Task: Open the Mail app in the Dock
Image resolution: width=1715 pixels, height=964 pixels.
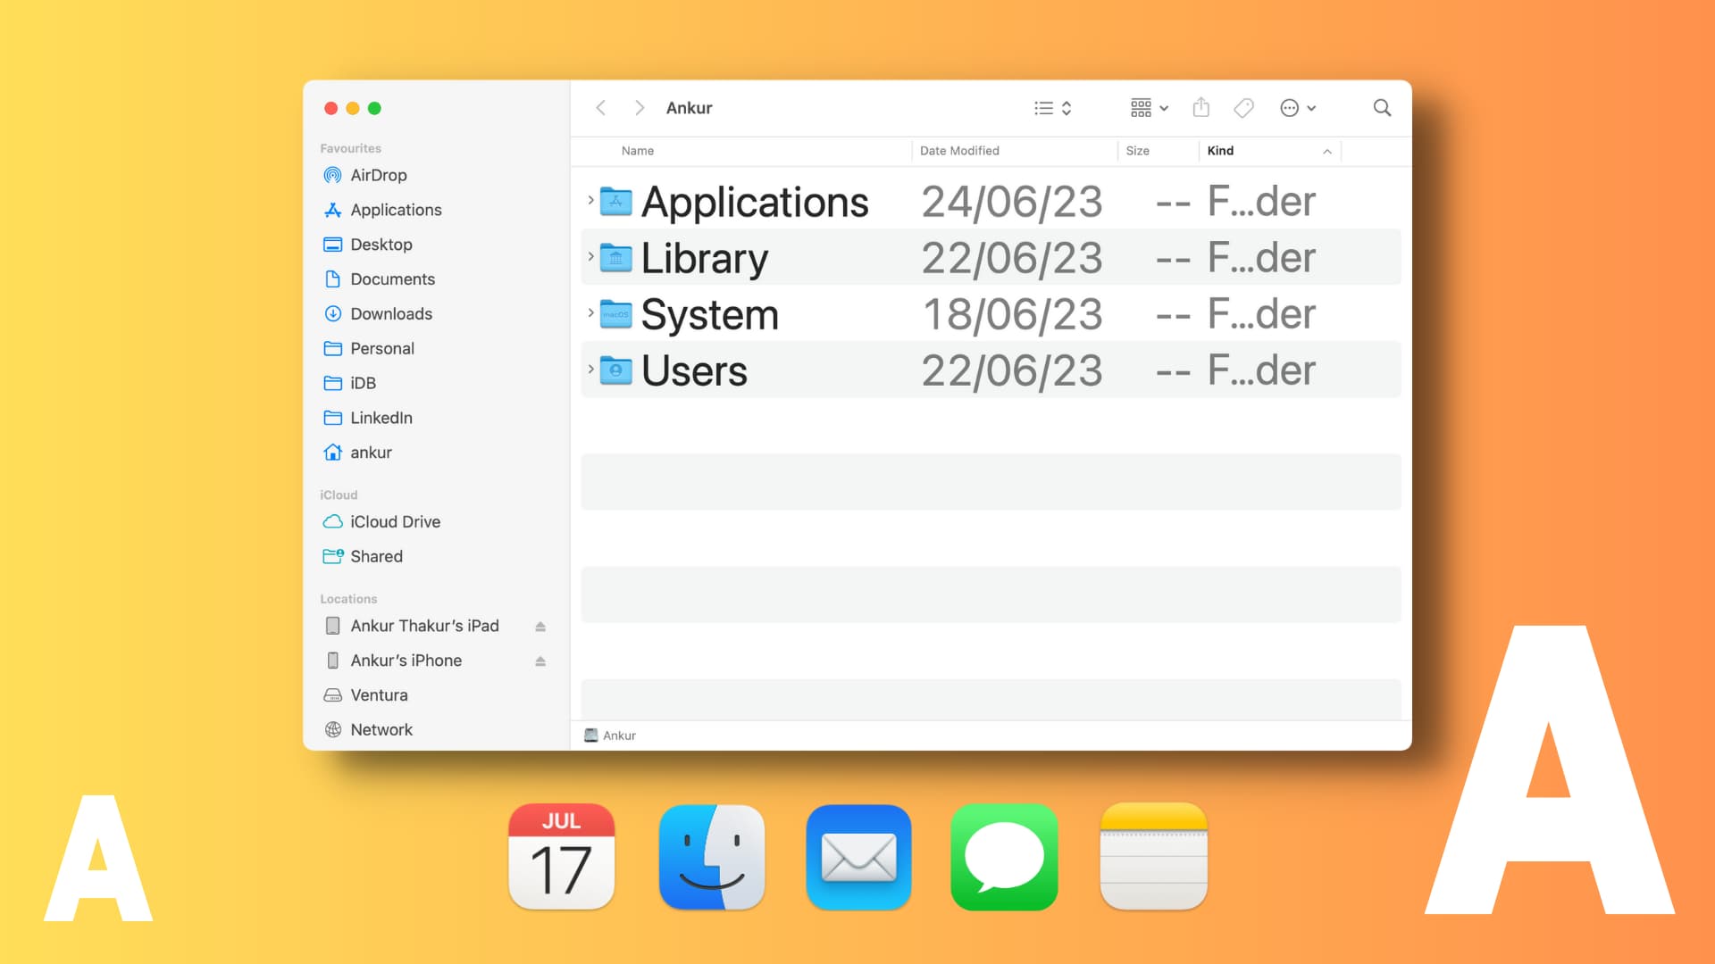Action: 858,857
